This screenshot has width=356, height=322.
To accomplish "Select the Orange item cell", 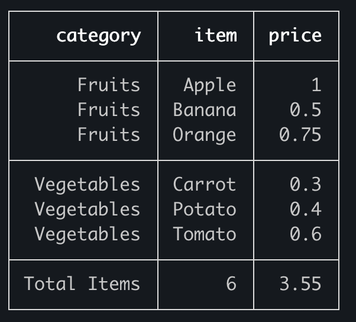I will [x=205, y=135].
